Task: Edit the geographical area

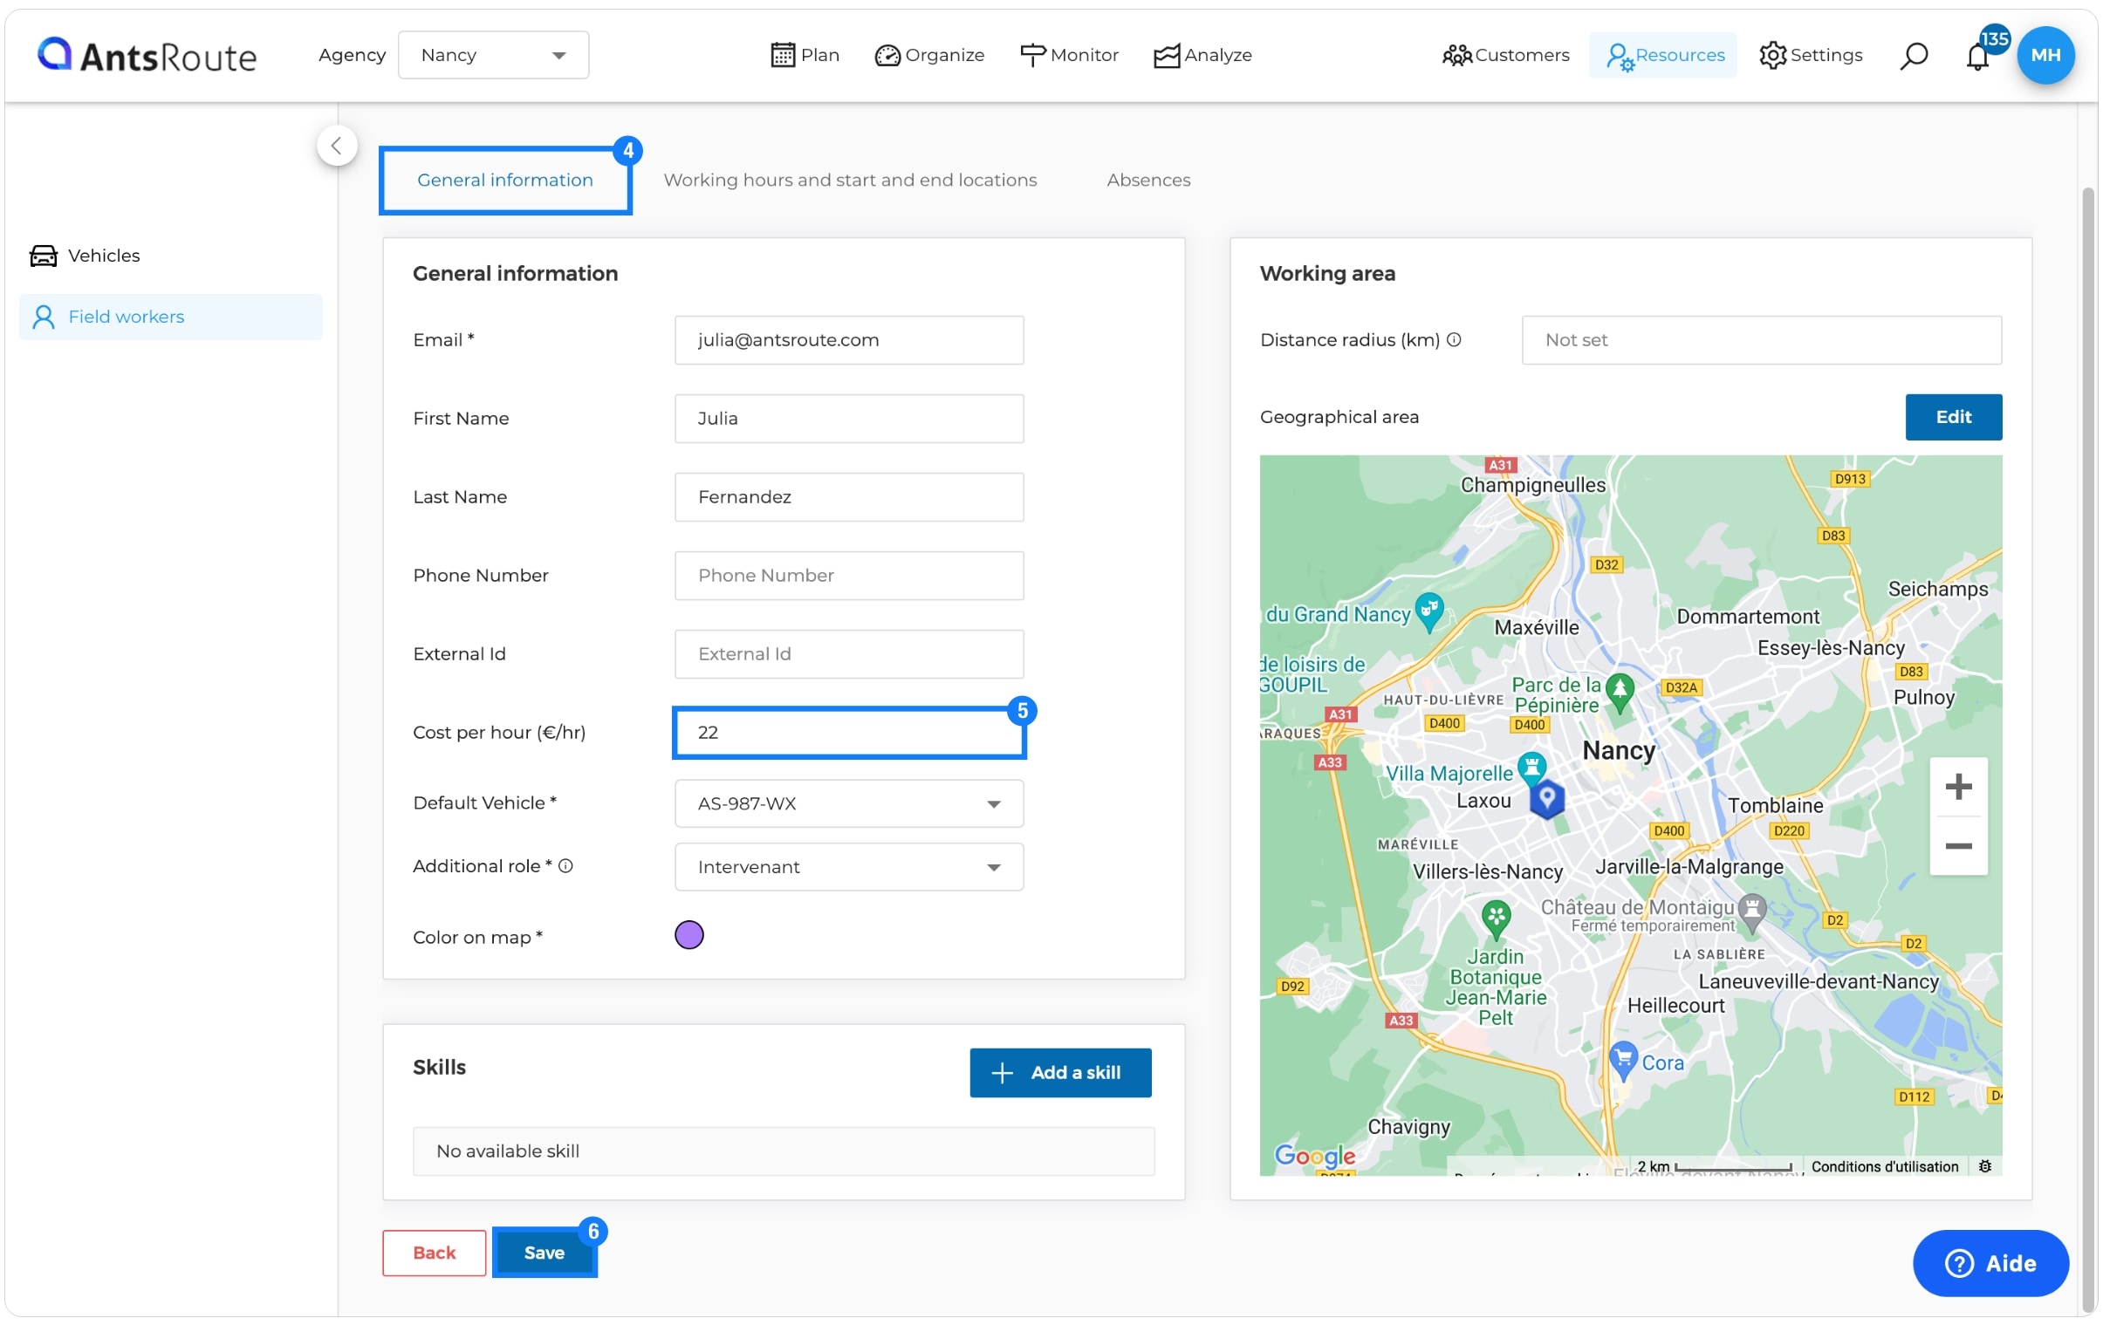Action: [1955, 417]
